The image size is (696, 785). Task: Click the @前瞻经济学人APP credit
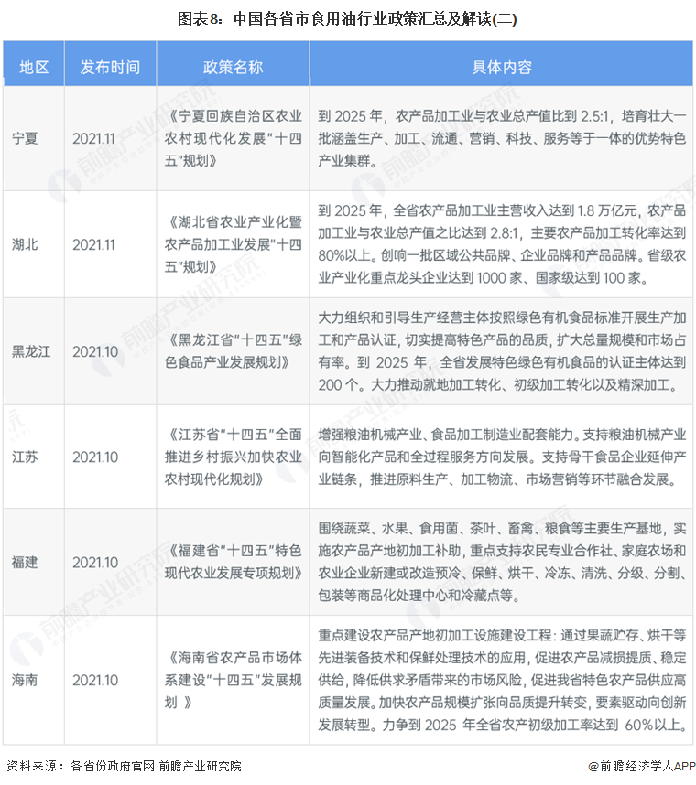coord(641,766)
